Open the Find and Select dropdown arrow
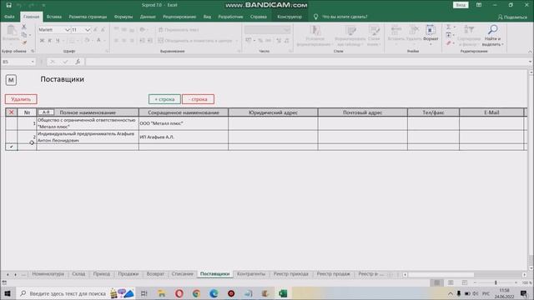This screenshot has height=300, width=534. tap(502, 44)
